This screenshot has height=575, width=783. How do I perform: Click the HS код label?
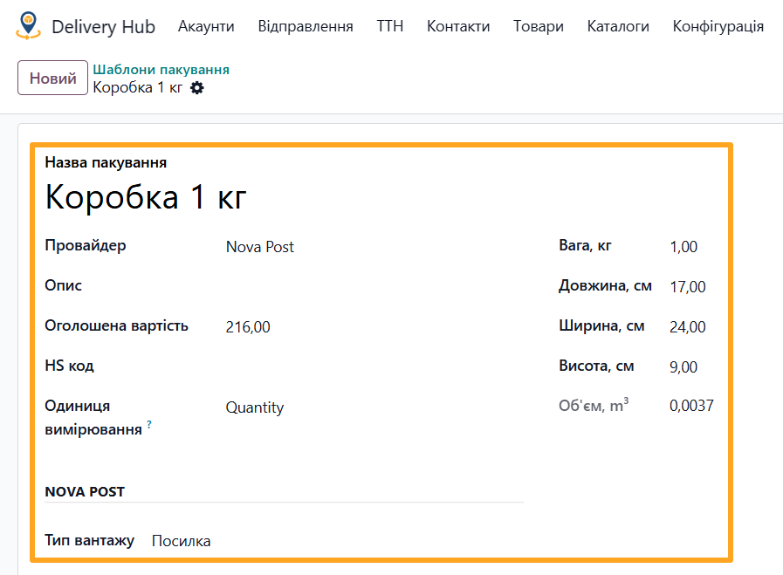click(70, 366)
